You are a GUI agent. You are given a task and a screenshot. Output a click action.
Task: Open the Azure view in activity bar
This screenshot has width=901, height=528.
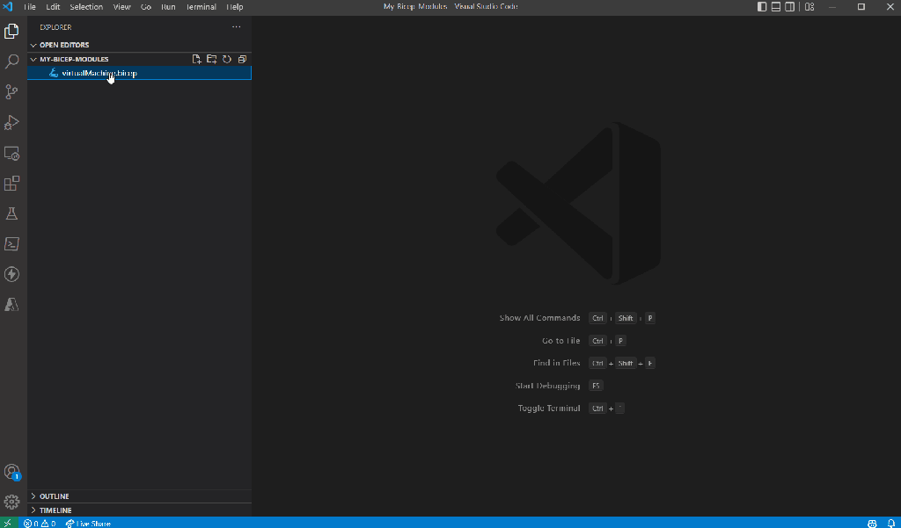tap(12, 304)
